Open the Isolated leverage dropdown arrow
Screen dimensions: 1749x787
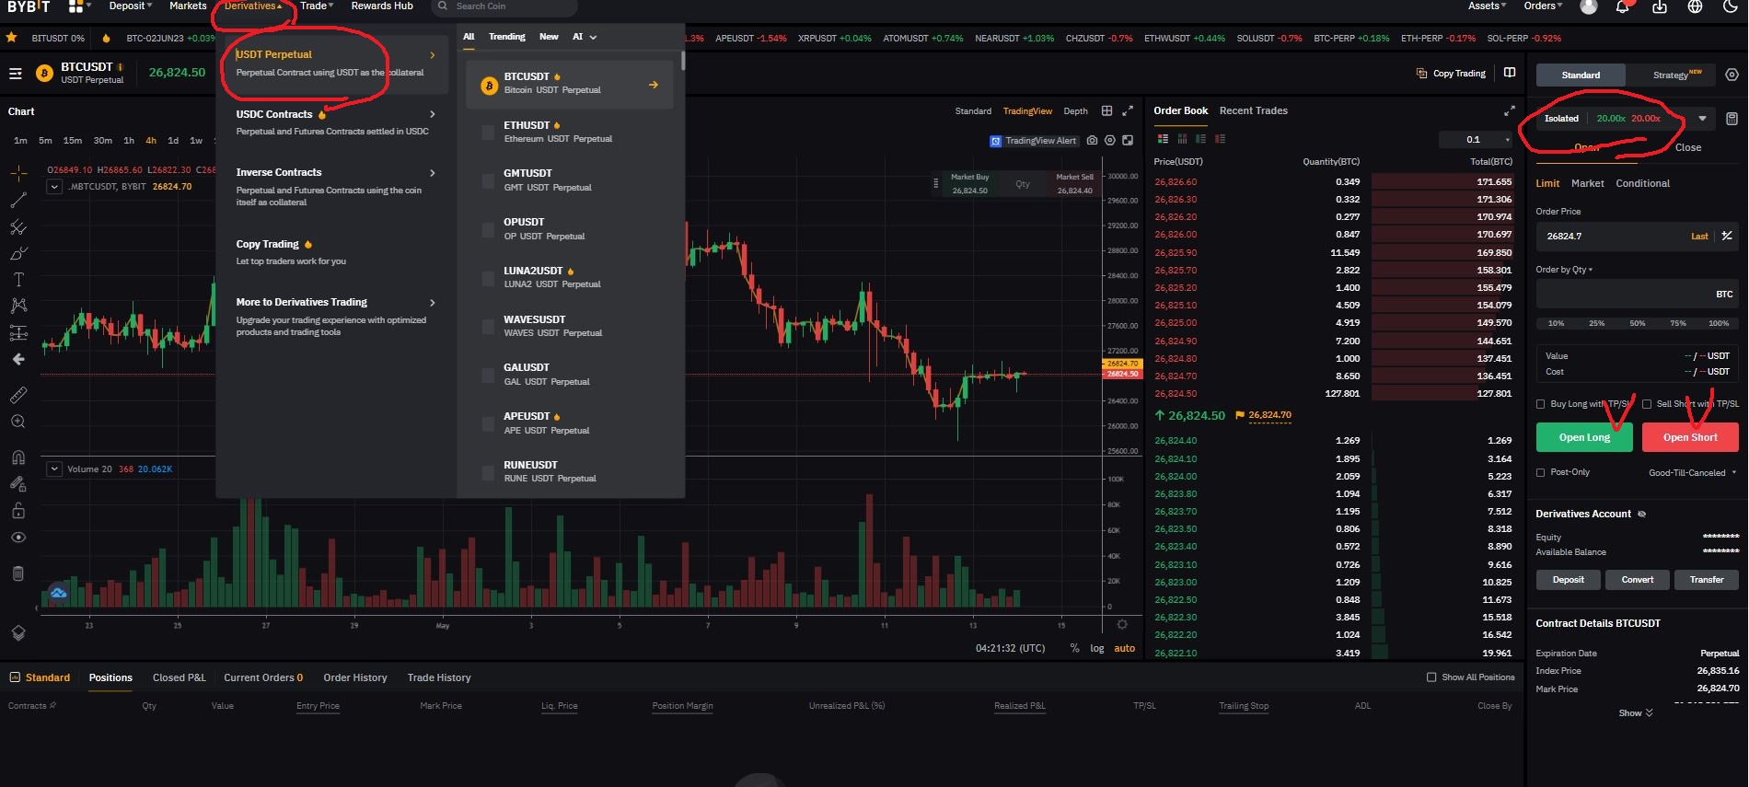coord(1702,119)
